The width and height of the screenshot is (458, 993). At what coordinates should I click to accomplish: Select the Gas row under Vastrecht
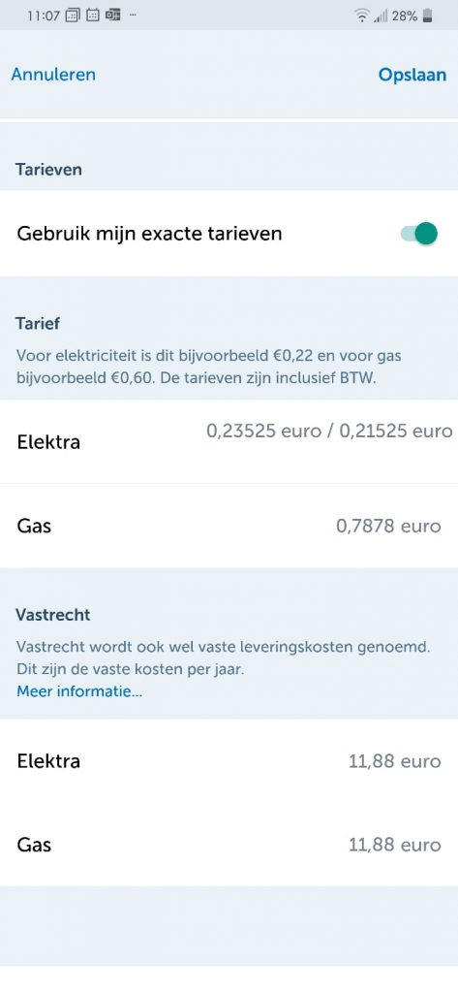(229, 845)
